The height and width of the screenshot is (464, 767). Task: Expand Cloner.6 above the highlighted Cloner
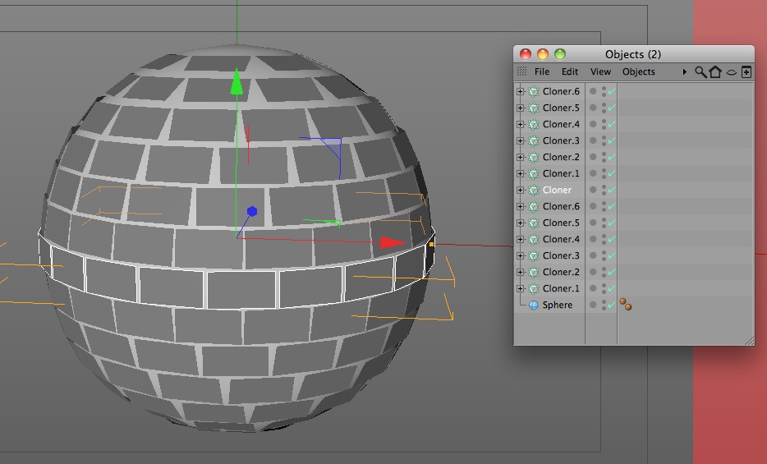[x=520, y=91]
